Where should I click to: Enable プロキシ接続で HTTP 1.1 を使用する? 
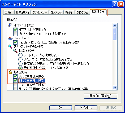pyautogui.click(x=15, y=34)
